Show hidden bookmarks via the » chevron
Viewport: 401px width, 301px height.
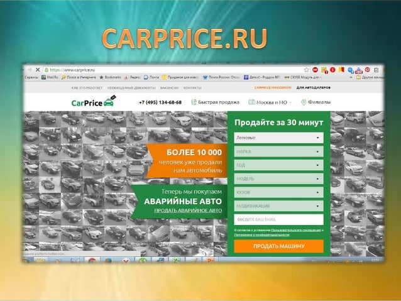coord(351,77)
